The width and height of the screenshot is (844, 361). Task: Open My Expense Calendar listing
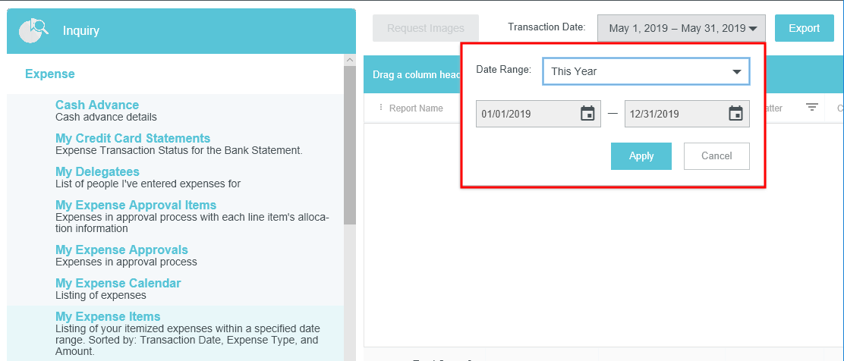(118, 284)
